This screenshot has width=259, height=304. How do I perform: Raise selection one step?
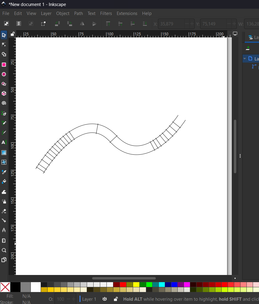(x=120, y=24)
